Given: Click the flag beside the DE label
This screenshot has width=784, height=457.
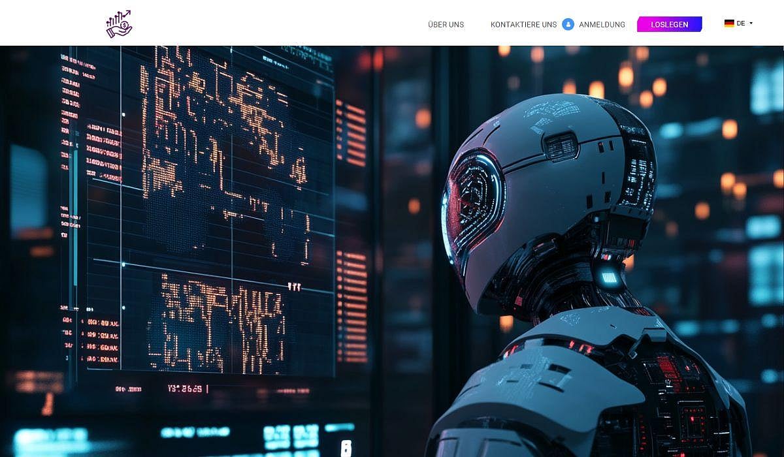Looking at the screenshot, I should [728, 23].
